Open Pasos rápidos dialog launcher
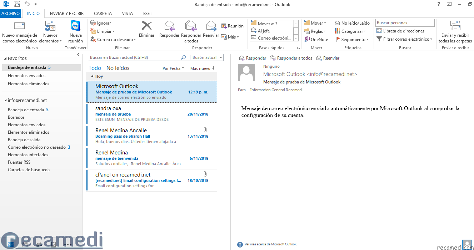 298,48
